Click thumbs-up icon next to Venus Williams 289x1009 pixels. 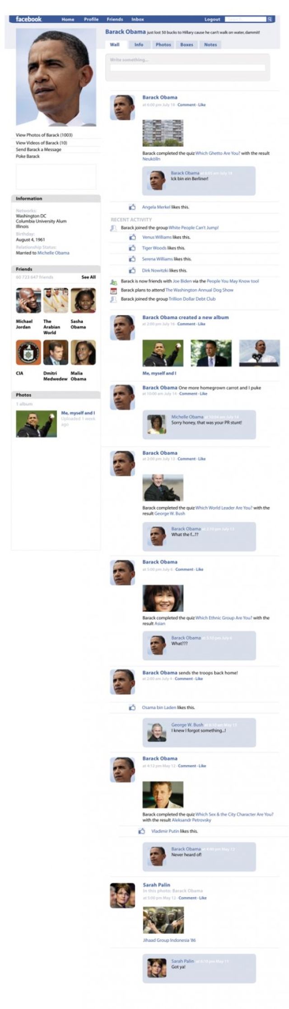132,237
